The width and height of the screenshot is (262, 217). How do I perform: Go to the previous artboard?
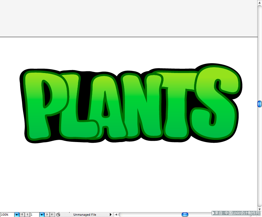coord(27,214)
